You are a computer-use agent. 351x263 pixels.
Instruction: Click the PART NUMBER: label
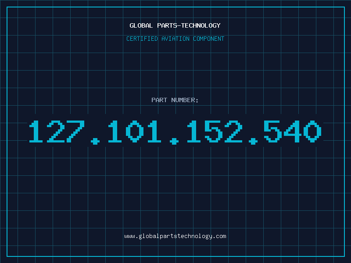[175, 100]
